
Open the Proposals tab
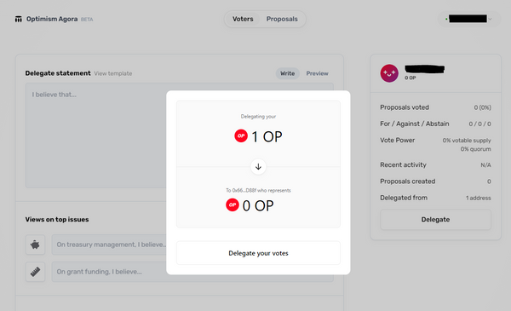click(282, 19)
